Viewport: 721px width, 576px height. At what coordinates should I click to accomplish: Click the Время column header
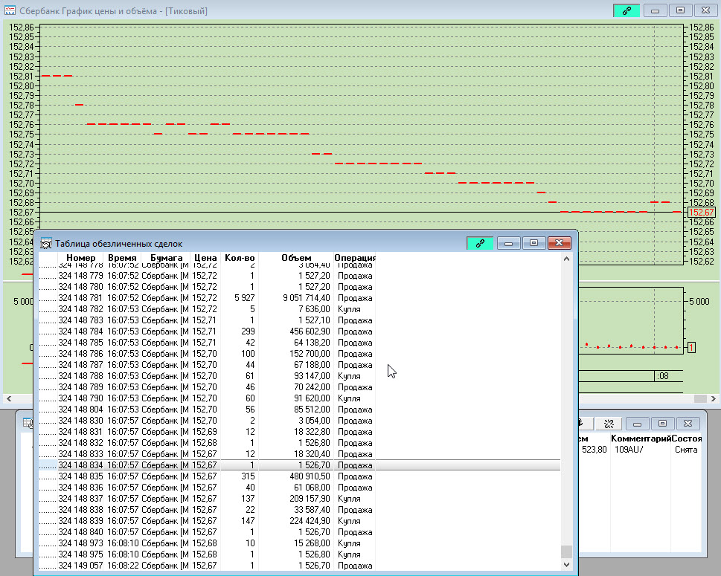pyautogui.click(x=122, y=258)
